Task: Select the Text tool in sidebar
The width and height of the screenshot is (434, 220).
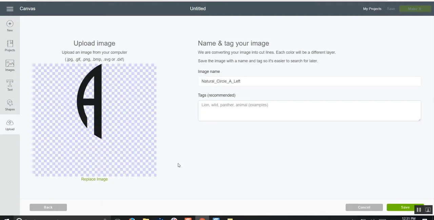Action: point(10,85)
